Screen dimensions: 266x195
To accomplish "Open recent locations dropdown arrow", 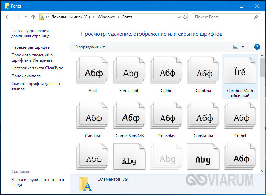I will click(x=26, y=17).
